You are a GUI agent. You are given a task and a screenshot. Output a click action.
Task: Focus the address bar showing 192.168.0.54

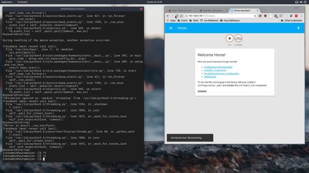221,16
